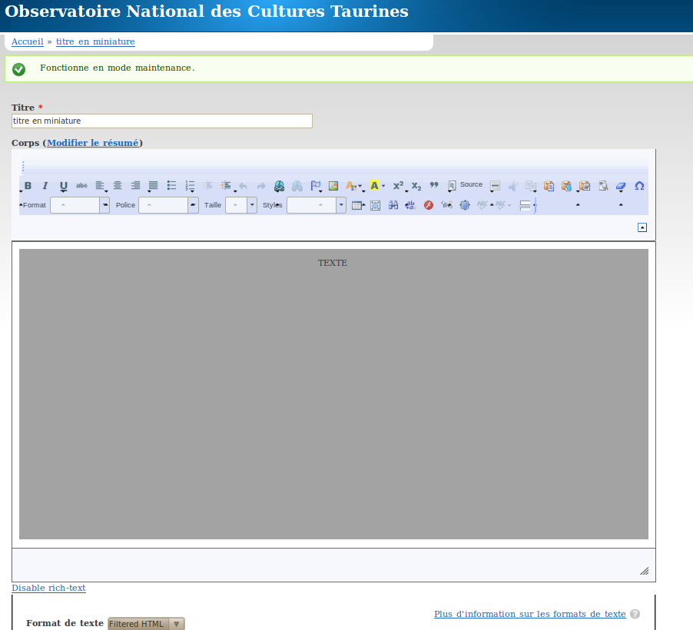Click the Select All icon
The image size is (693, 630).
(375, 205)
